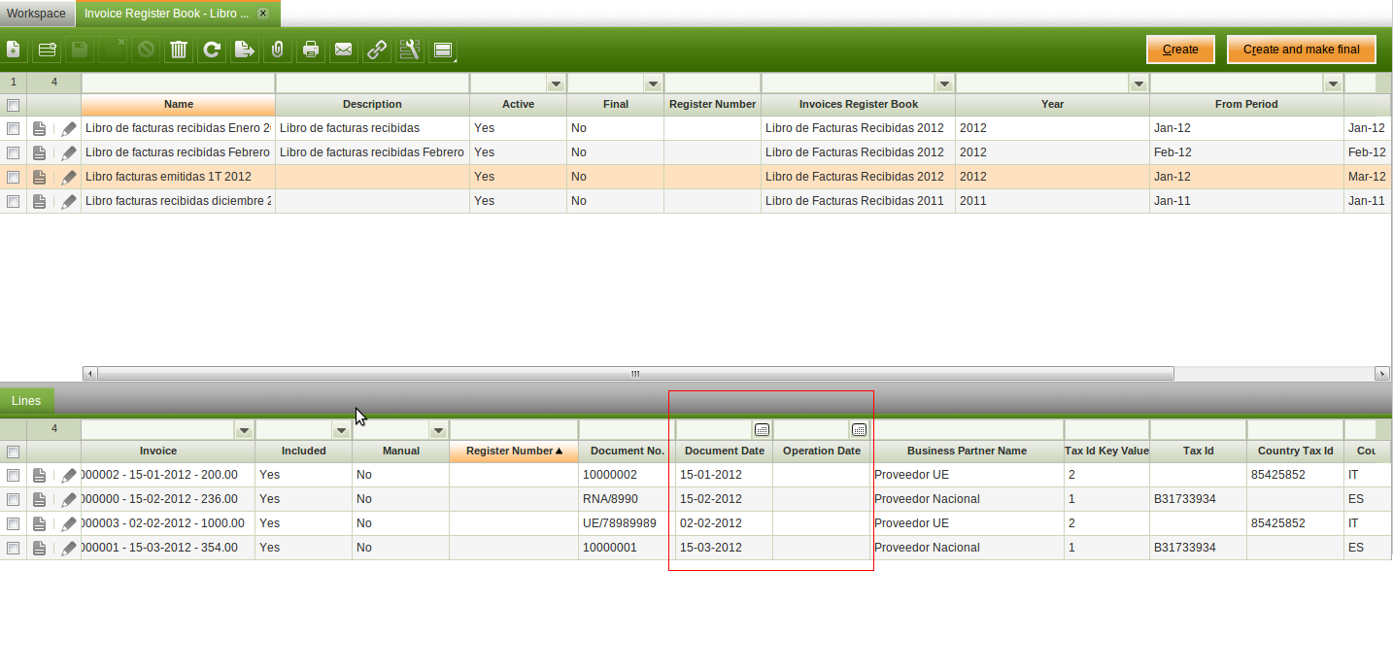The image size is (1393, 670).
Task: Refresh the grid data
Action: 212,50
